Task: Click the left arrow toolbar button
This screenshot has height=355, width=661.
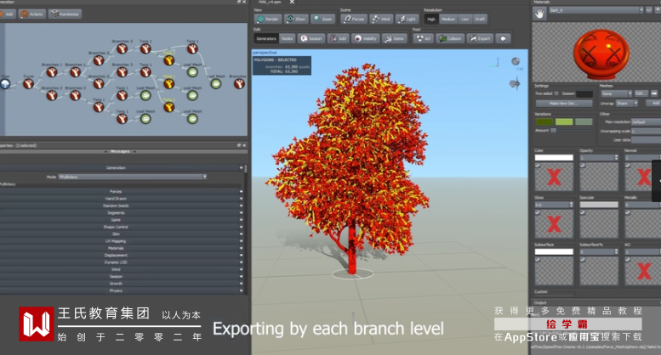Action: point(503,39)
